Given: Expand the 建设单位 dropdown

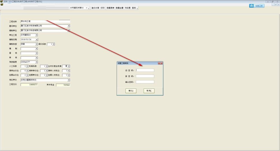Looking at the screenshot, I should point(69,26).
